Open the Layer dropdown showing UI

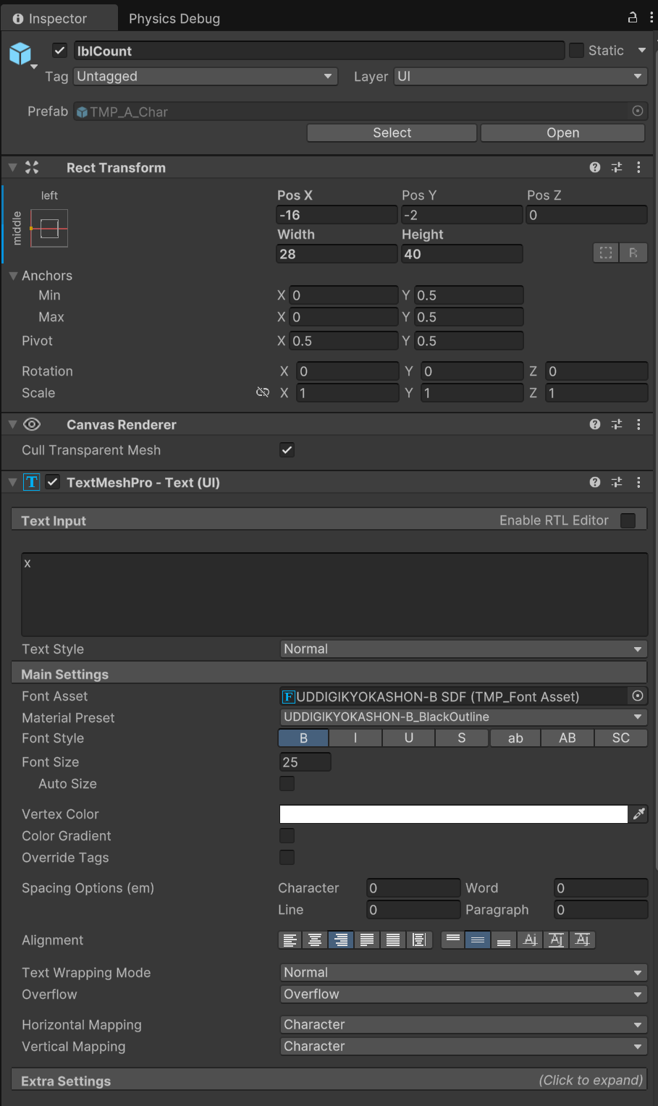(520, 77)
